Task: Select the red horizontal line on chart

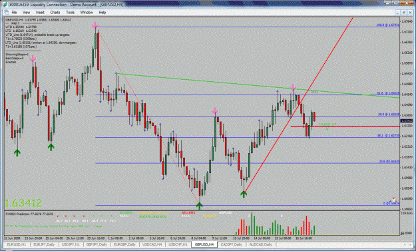Action: click(345, 126)
